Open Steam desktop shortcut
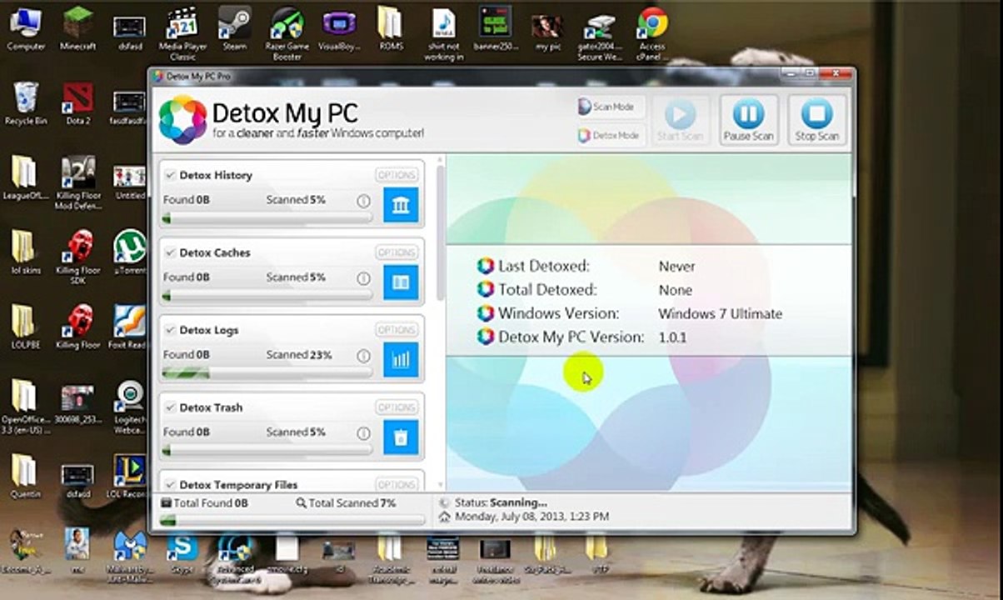This screenshot has height=600, width=1003. pos(235,28)
